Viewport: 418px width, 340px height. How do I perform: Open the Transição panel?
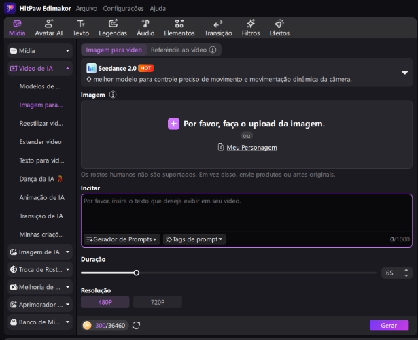tap(218, 28)
